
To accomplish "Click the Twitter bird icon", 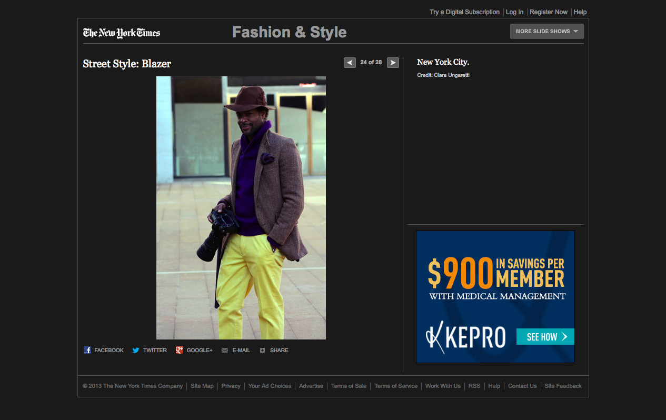I will pyautogui.click(x=136, y=350).
